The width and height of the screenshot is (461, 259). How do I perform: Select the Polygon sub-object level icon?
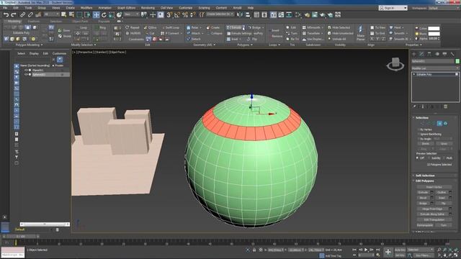click(439, 124)
